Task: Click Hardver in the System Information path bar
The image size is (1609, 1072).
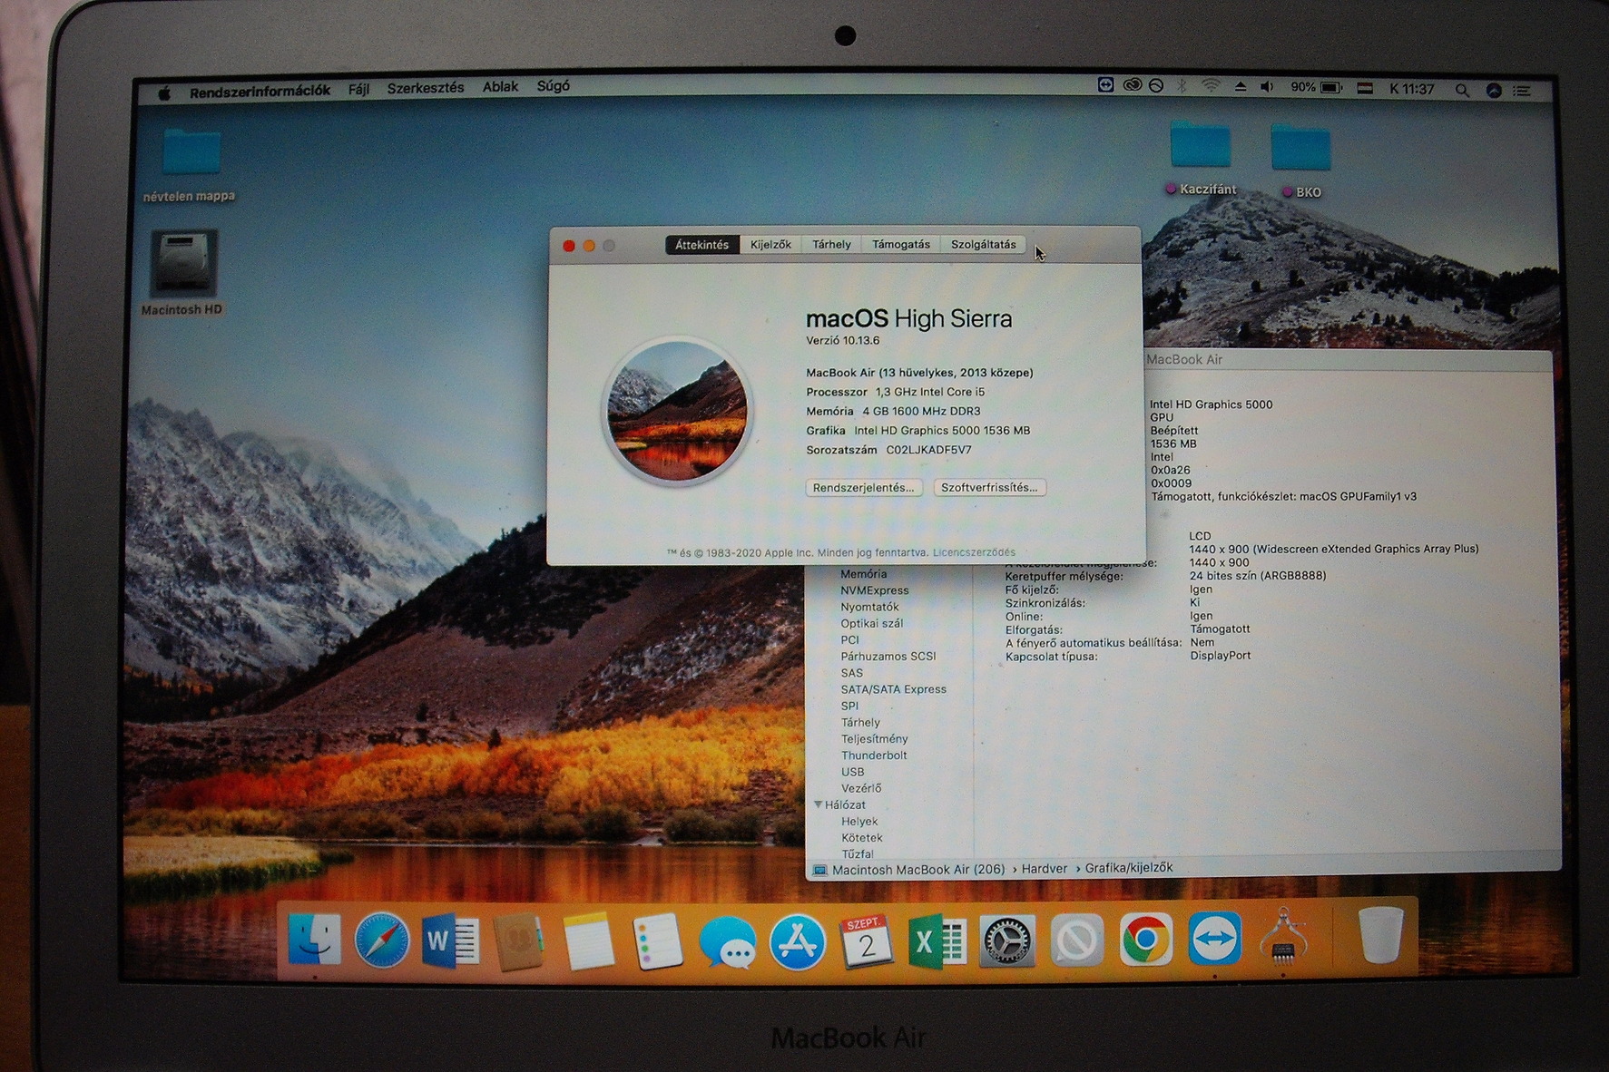Action: point(1044,869)
